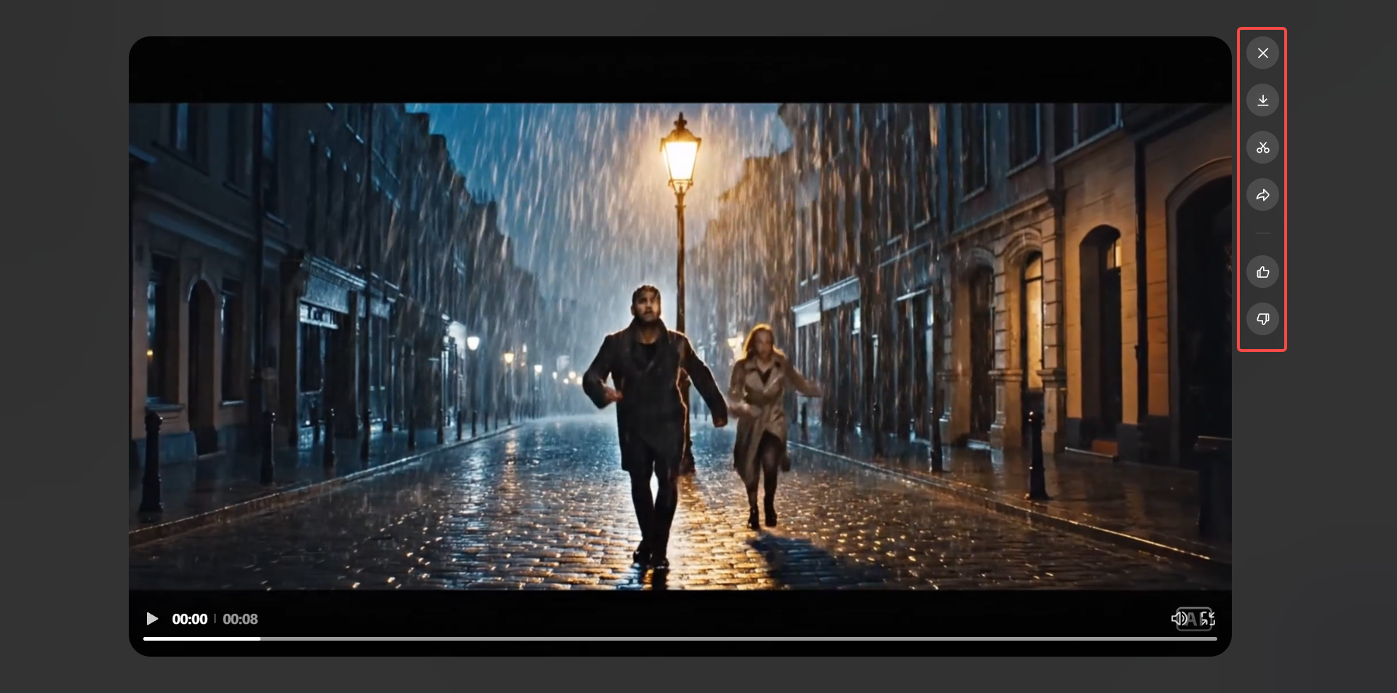This screenshot has width=1397, height=693.
Task: Exit fullscreen using the collapse arrows icon
Action: 1208,619
